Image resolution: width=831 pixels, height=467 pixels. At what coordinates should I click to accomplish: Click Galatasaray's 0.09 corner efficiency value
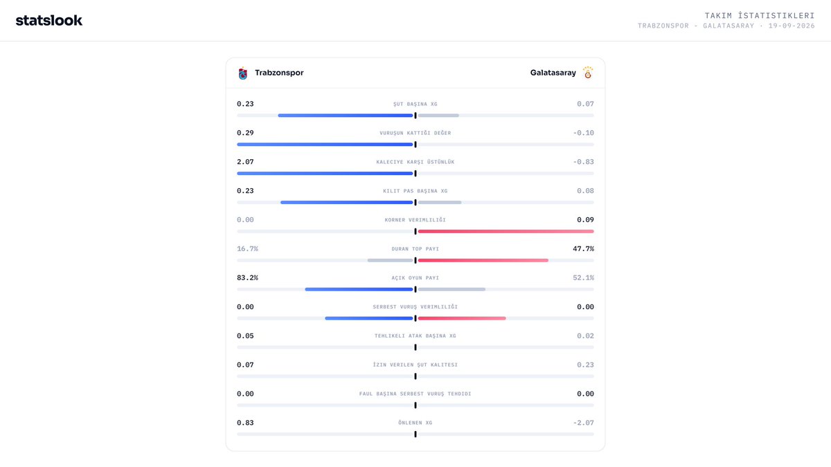pos(585,220)
